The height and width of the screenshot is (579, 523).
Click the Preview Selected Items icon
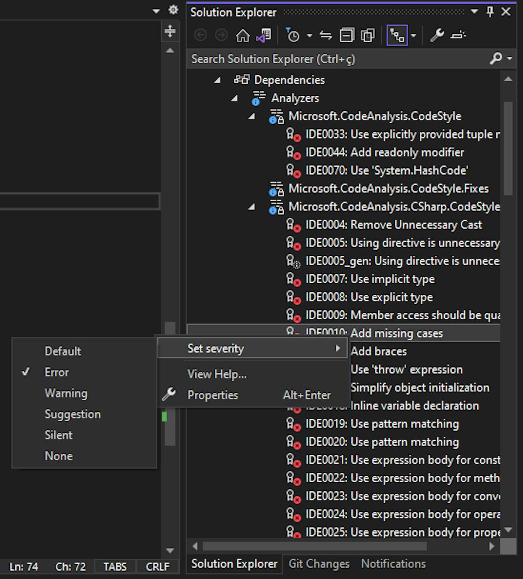458,36
